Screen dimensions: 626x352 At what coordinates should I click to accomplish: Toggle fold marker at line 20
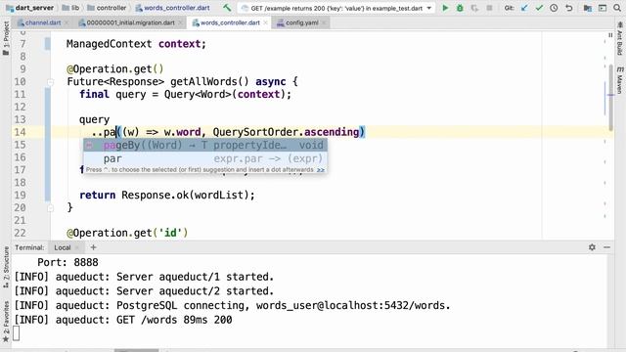(x=50, y=208)
